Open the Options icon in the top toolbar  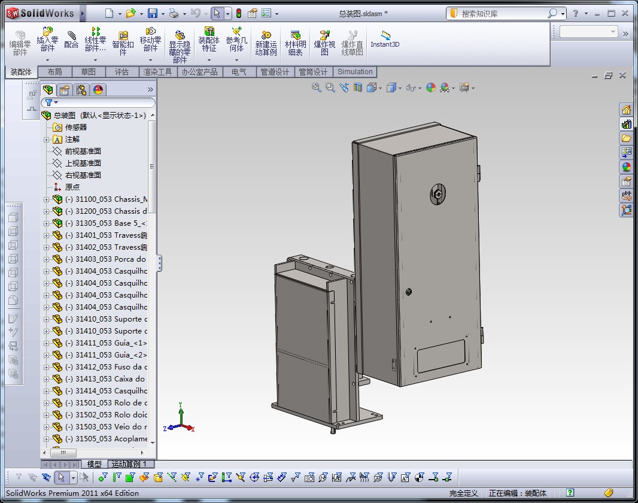(266, 13)
